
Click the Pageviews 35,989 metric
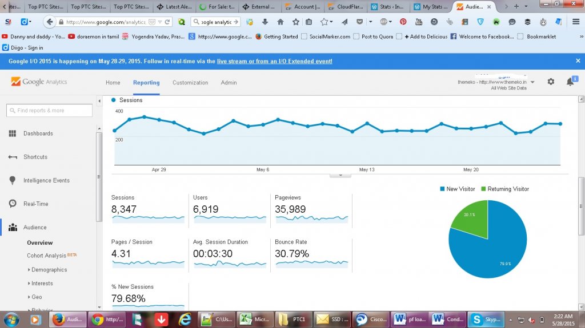[290, 209]
